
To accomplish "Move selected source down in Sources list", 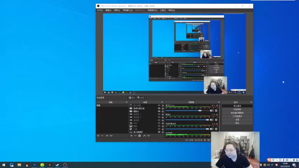I will pos(148,136).
